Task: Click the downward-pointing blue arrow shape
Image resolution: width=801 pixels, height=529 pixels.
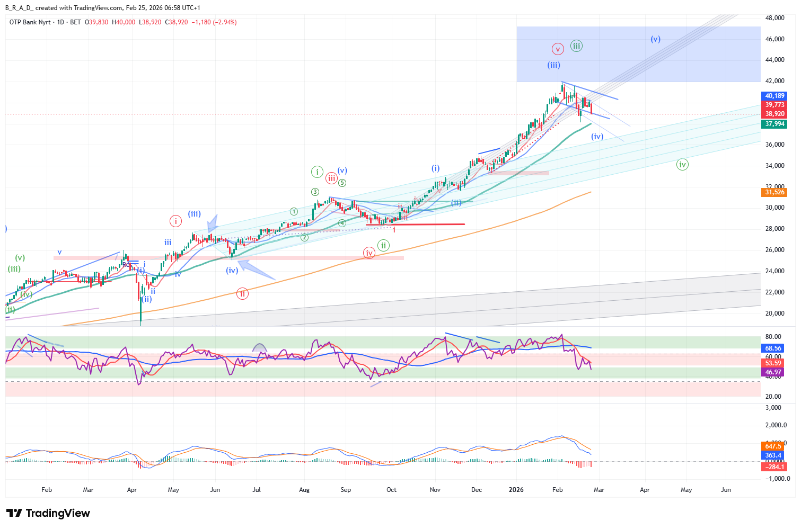Action: [213, 223]
